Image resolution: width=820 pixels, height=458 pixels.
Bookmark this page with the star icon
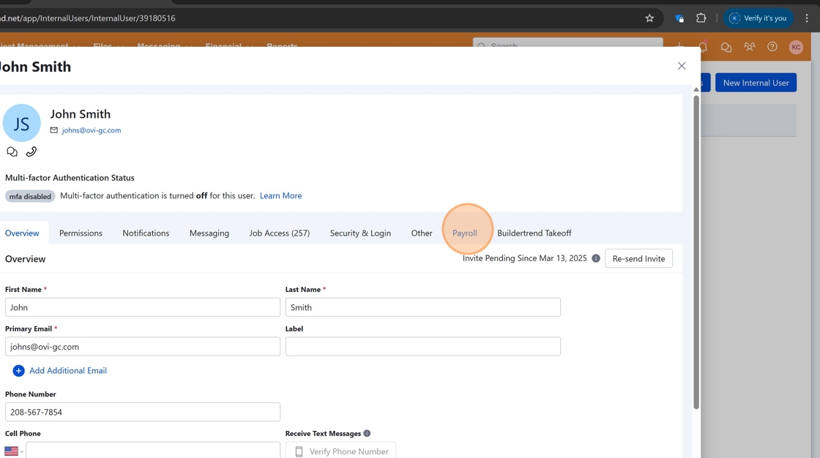[x=649, y=18]
